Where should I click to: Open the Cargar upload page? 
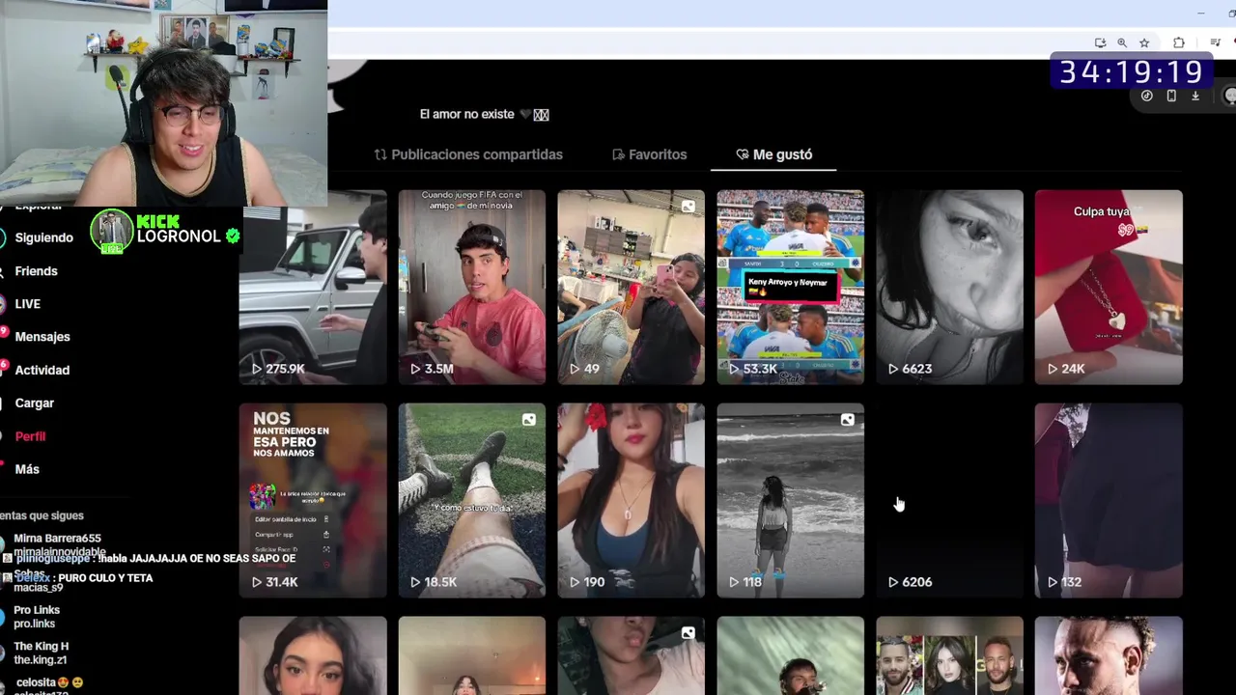point(34,403)
